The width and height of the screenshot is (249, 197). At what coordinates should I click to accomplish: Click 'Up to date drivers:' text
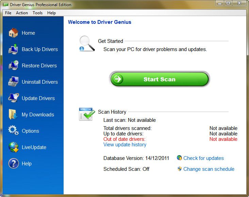(x=123, y=134)
